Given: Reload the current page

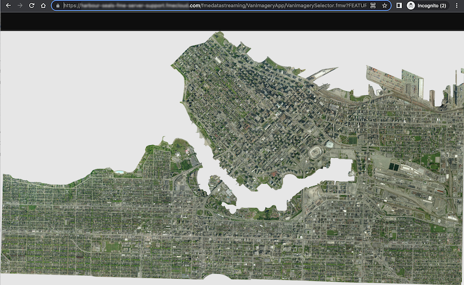Looking at the screenshot, I should [31, 5].
